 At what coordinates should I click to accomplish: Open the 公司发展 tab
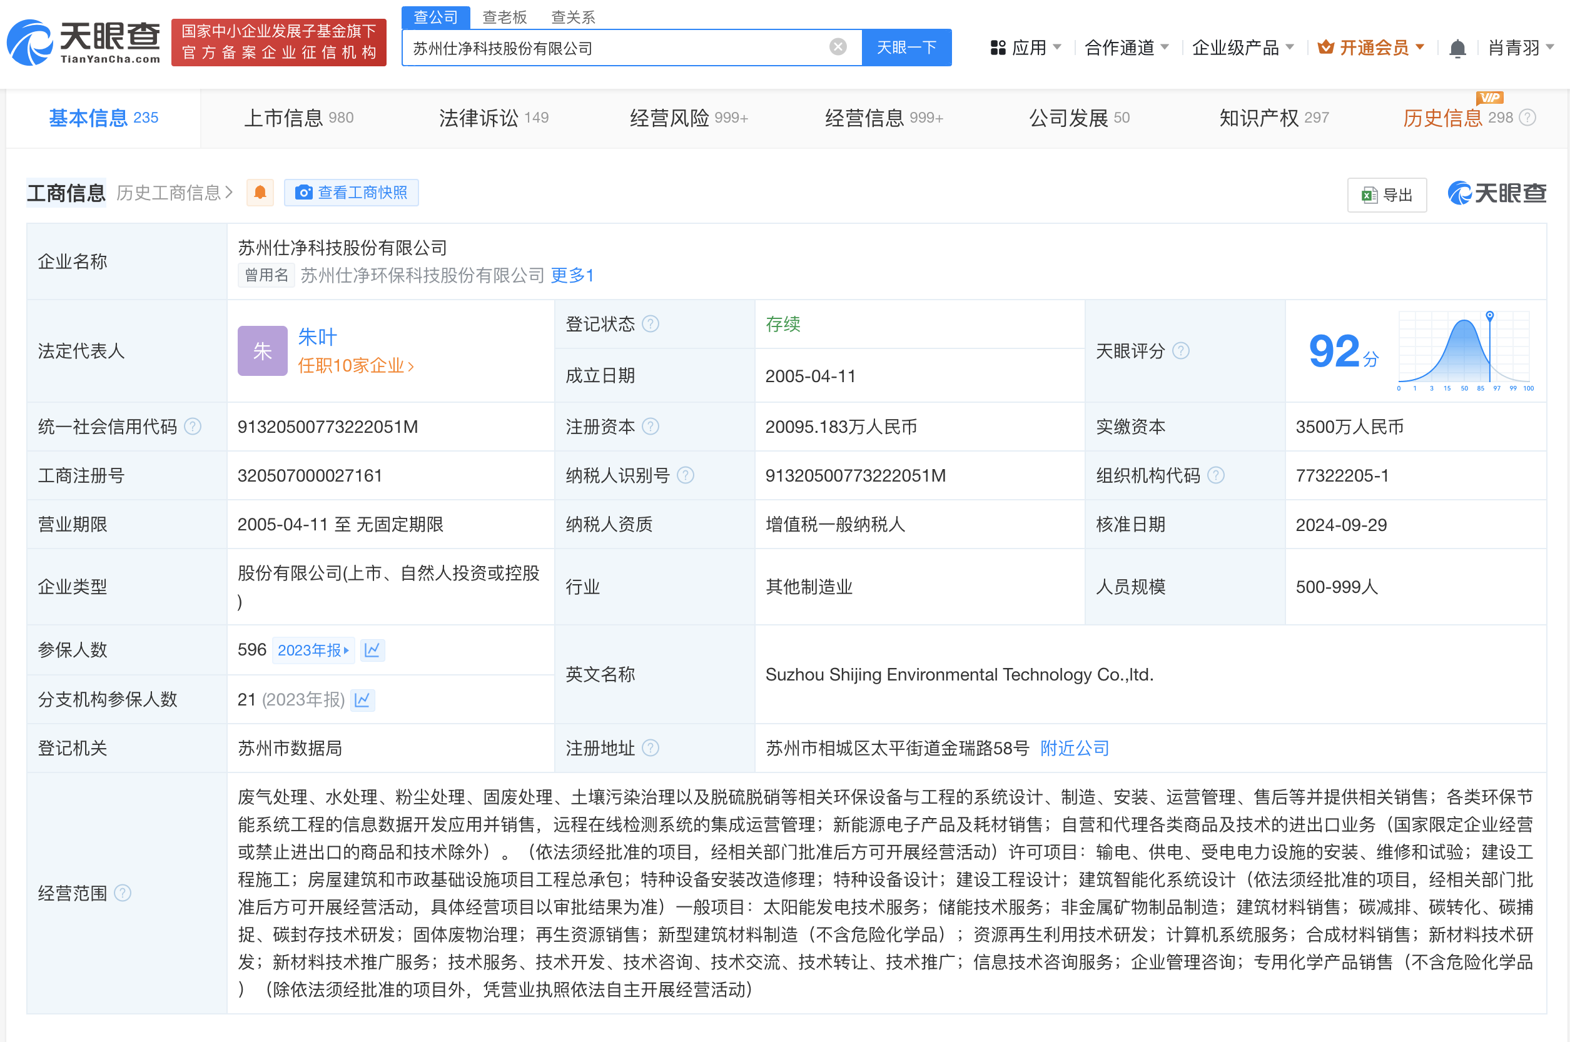pos(1079,118)
